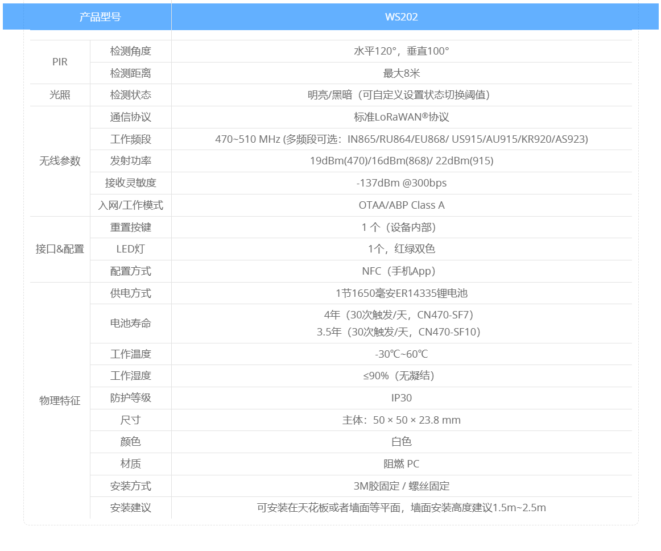Image resolution: width=661 pixels, height=551 pixels.
Task: Select the 1节1650毫安ER14335锂电池 value
Action: pyautogui.click(x=401, y=293)
